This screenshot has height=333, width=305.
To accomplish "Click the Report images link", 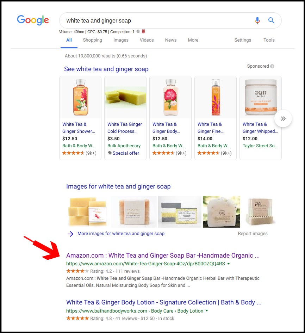I will pyautogui.click(x=253, y=233).
